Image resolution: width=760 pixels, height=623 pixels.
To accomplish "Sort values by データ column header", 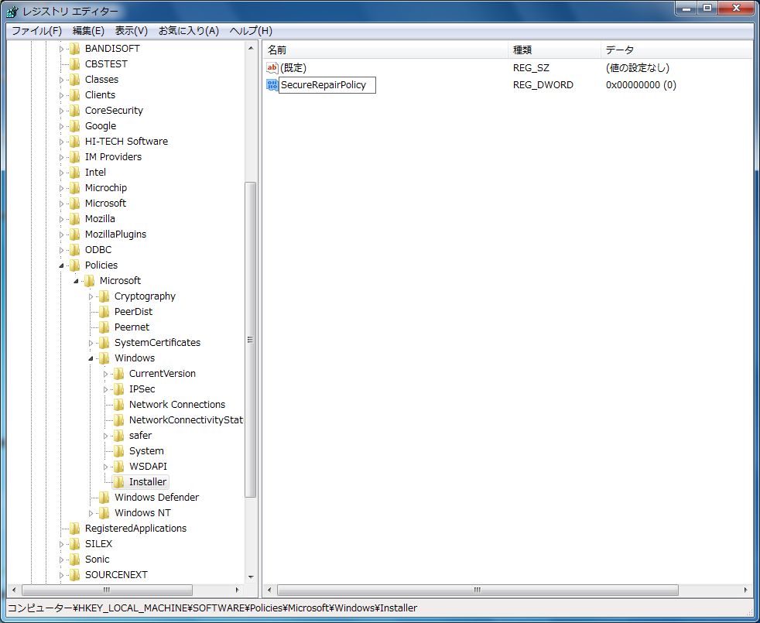I will [676, 50].
